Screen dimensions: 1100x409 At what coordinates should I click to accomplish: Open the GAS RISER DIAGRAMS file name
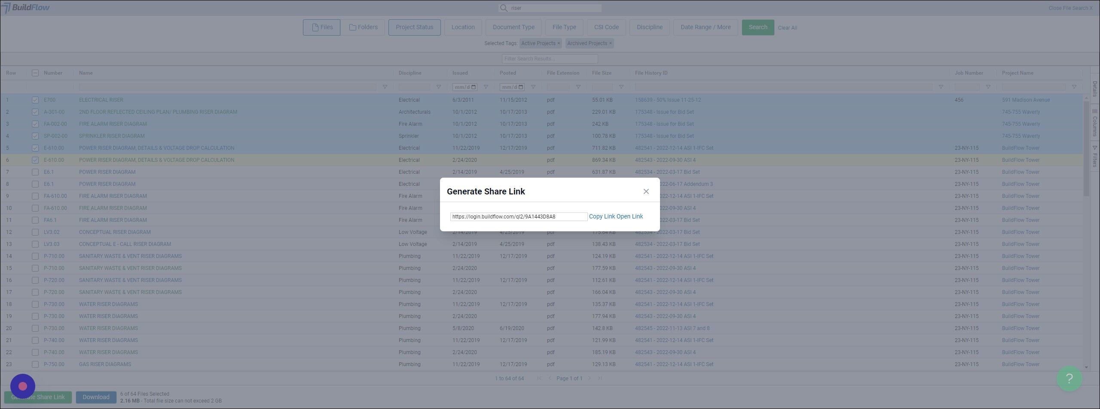click(x=105, y=364)
